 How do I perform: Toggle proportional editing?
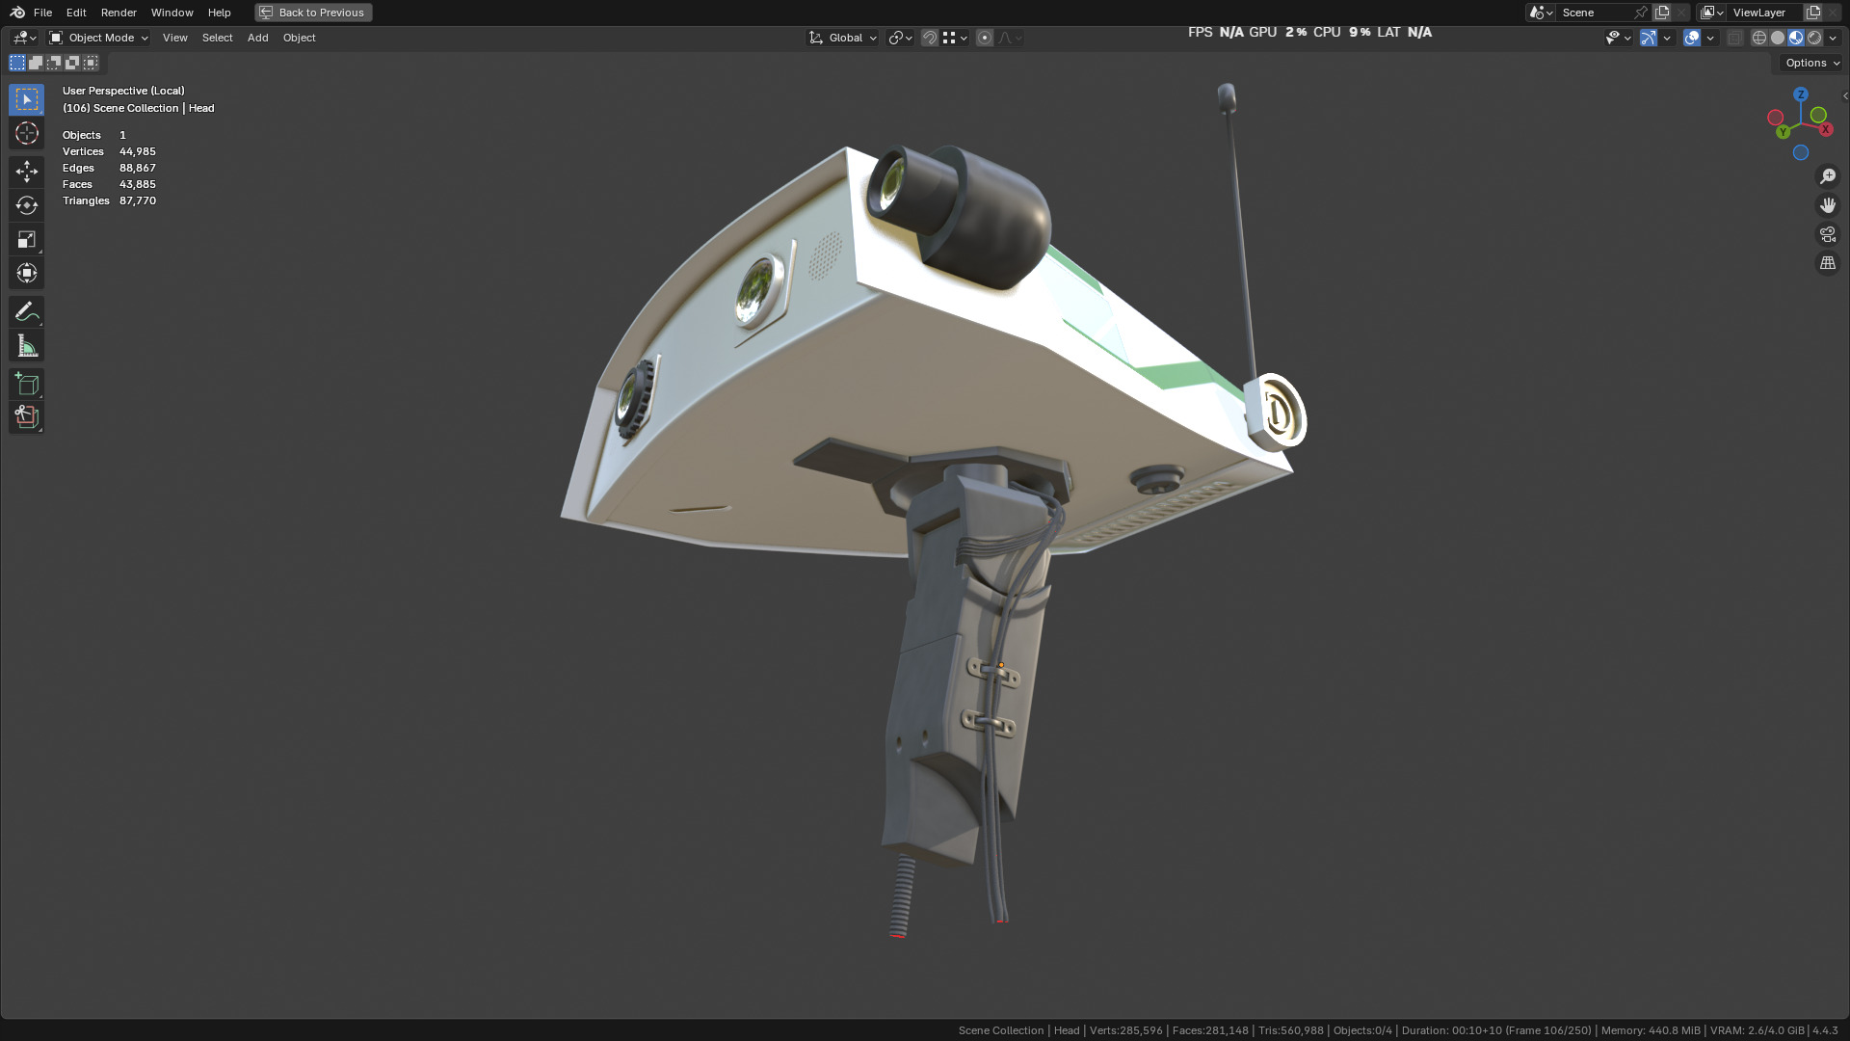tap(984, 38)
